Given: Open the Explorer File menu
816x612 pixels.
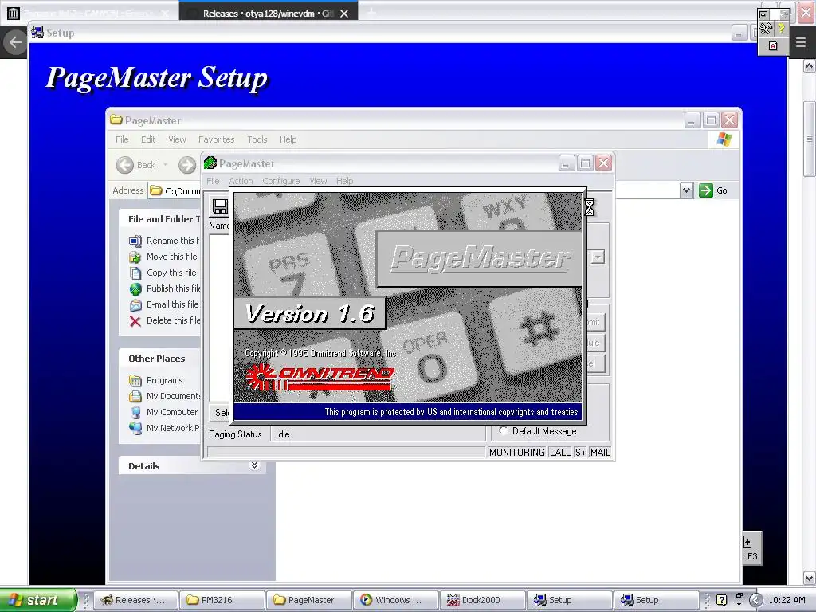Looking at the screenshot, I should coord(122,139).
